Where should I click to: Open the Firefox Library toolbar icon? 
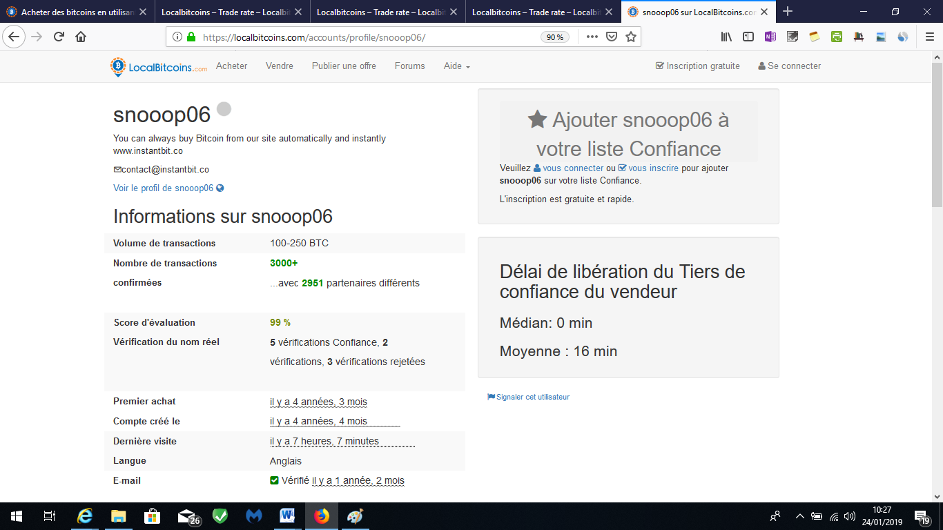pos(726,37)
